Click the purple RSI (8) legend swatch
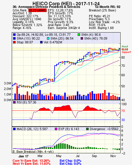Viewport: 132px width, 165px height. [x=14, y=102]
